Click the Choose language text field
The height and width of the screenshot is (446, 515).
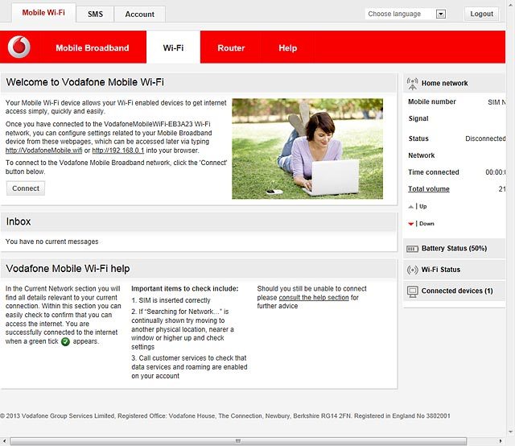pyautogui.click(x=401, y=14)
